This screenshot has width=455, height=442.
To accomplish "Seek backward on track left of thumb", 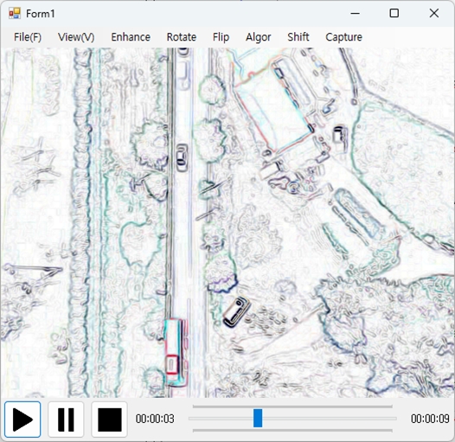I will tap(221, 419).
